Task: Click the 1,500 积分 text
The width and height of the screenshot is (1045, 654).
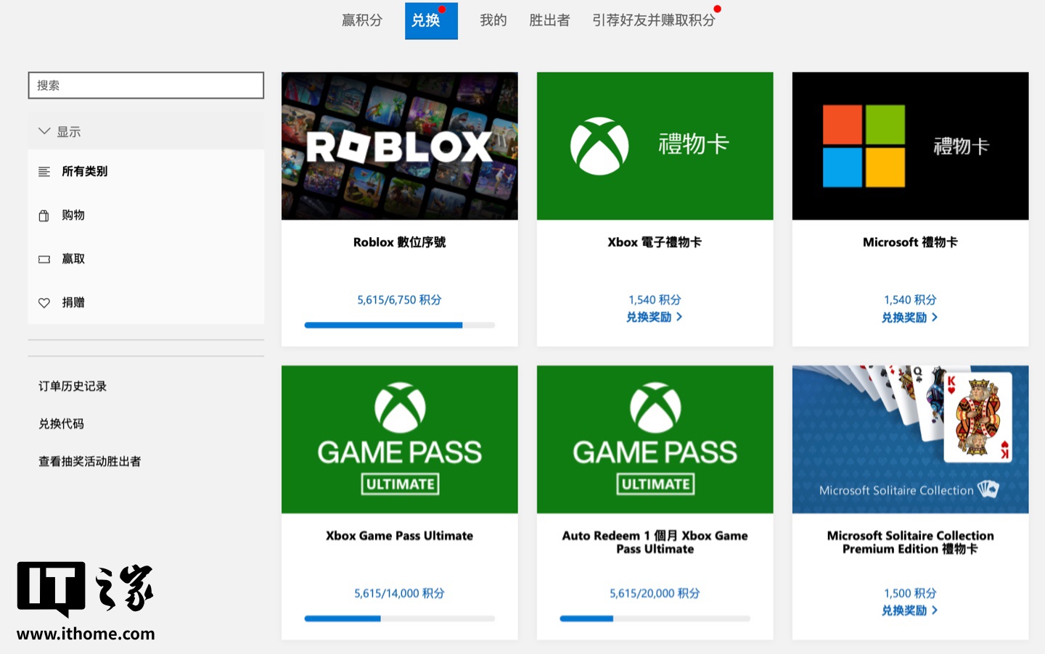Action: (911, 593)
